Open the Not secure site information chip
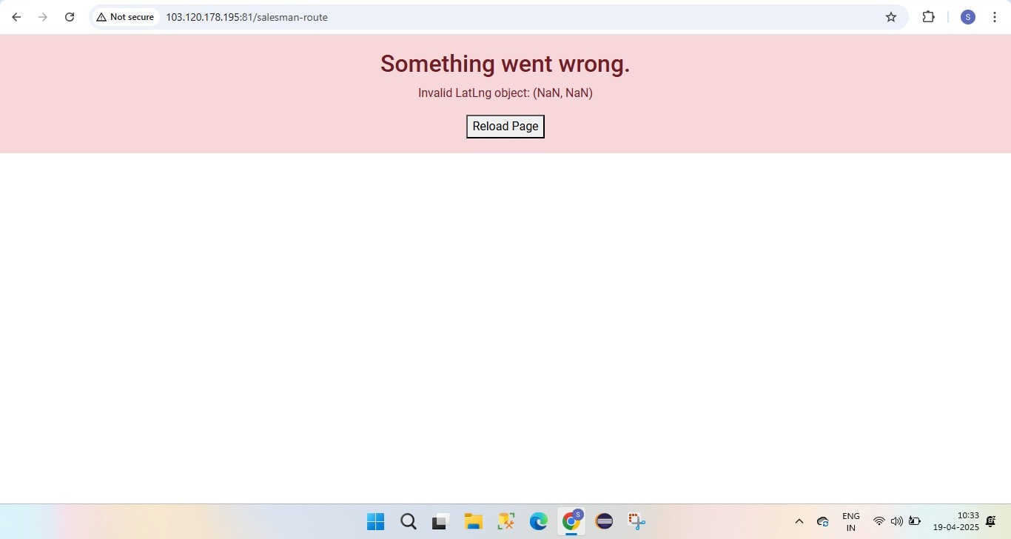The image size is (1011, 539). tap(125, 17)
